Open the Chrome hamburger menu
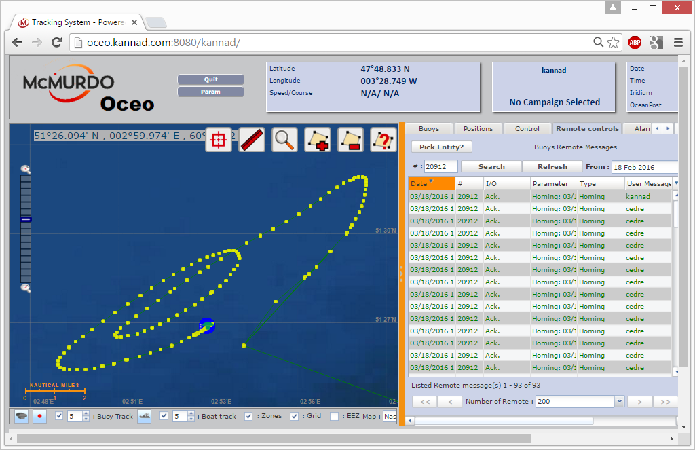The width and height of the screenshot is (695, 450). tap(678, 43)
